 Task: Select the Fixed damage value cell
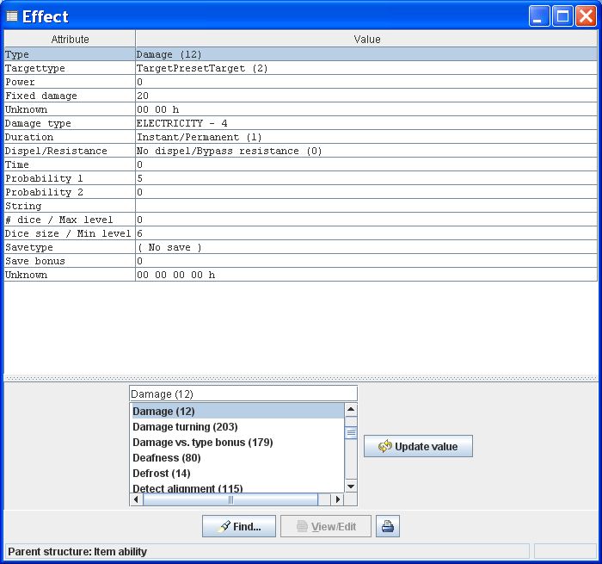[x=365, y=96]
